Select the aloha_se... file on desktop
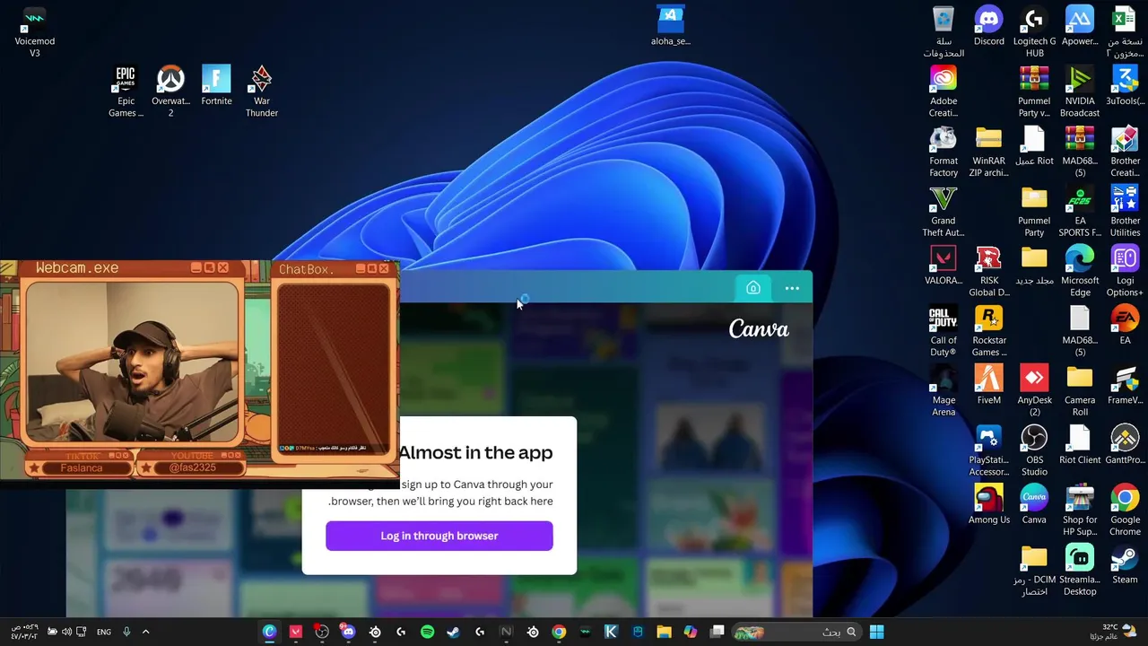The width and height of the screenshot is (1148, 646). [671, 26]
